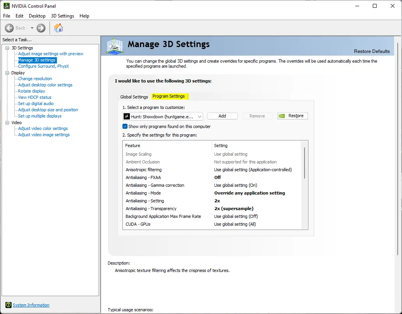Collapse the Video tree node
Viewport: 402px width, 314px height.
coord(7,123)
